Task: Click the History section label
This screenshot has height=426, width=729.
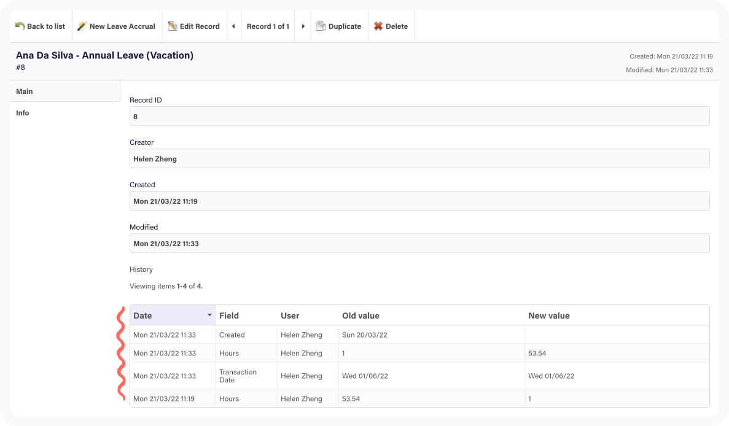Action: click(141, 269)
